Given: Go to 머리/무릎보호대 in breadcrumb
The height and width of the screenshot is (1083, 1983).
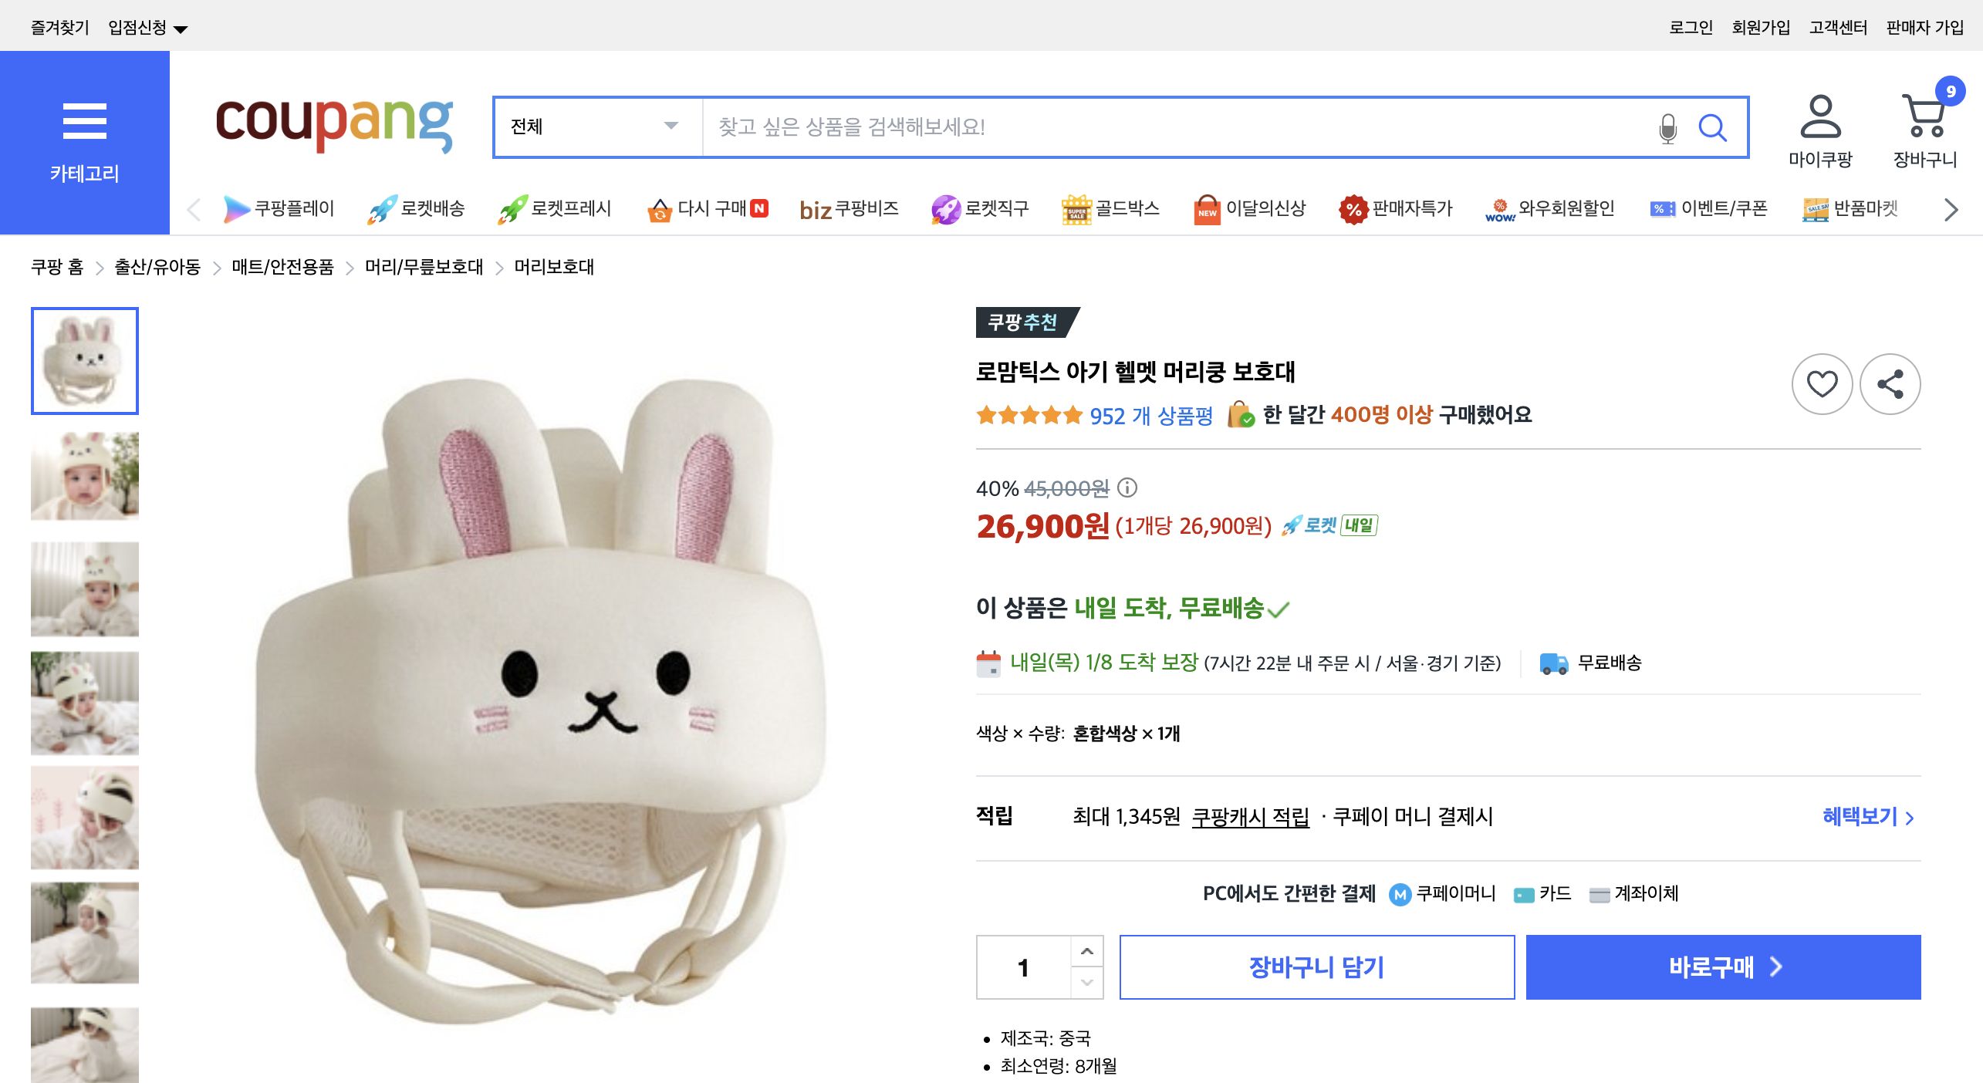Looking at the screenshot, I should click(x=423, y=268).
